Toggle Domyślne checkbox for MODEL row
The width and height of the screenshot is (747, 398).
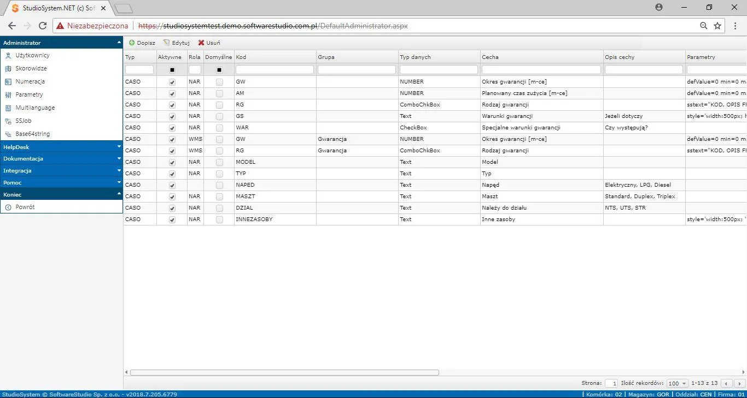coord(219,162)
